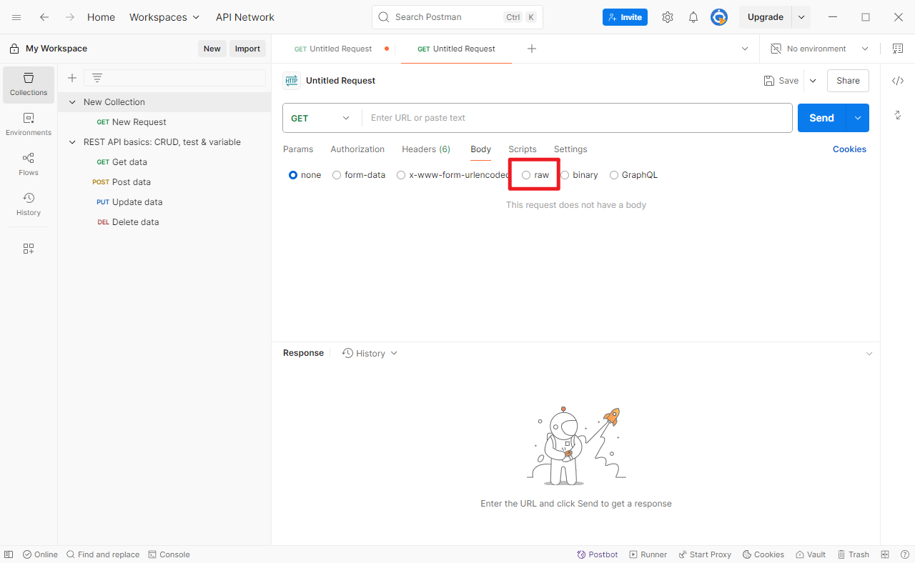Click the request URL input field
The height and width of the screenshot is (563, 915).
[577, 118]
